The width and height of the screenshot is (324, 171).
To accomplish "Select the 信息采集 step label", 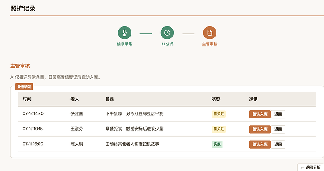I will click(124, 44).
